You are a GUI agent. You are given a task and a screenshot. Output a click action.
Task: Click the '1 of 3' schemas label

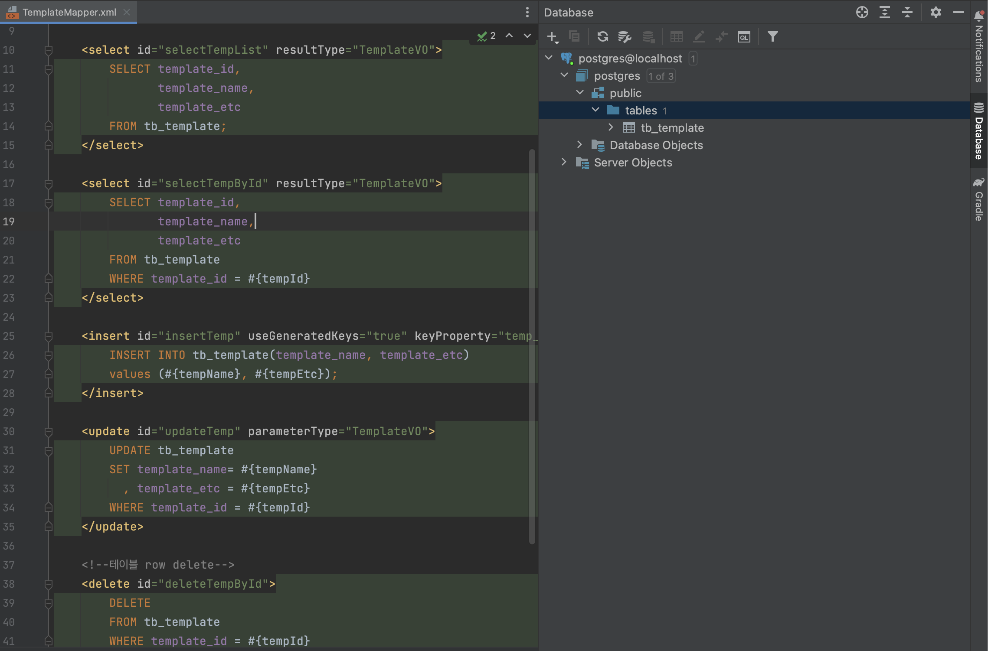661,76
